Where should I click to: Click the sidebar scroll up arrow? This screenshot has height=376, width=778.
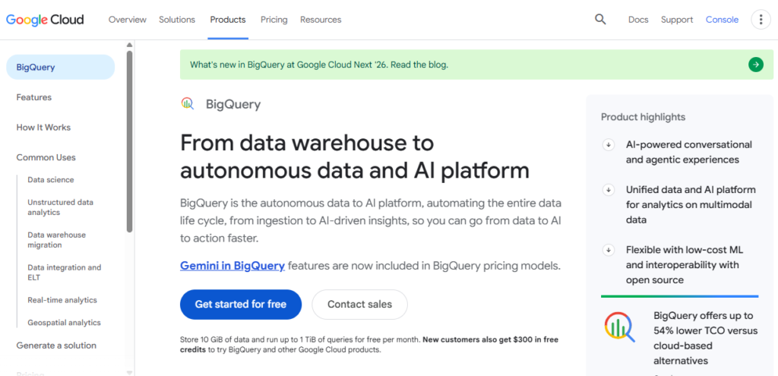click(x=129, y=45)
